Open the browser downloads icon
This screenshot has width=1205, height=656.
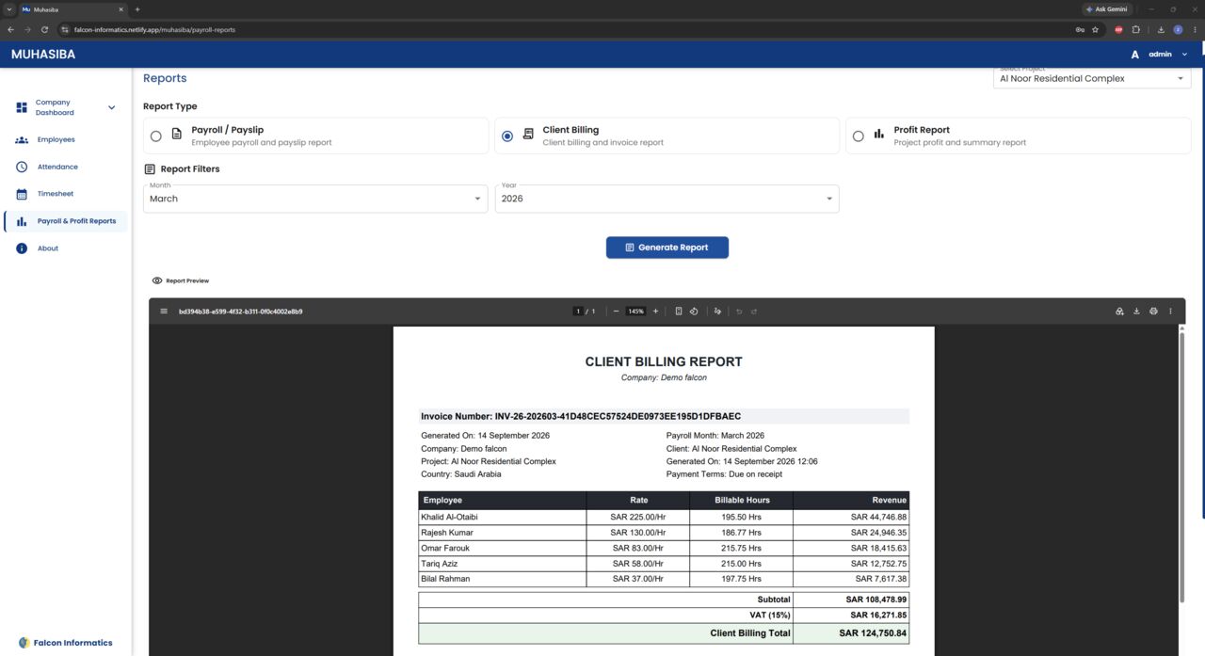coord(1161,29)
